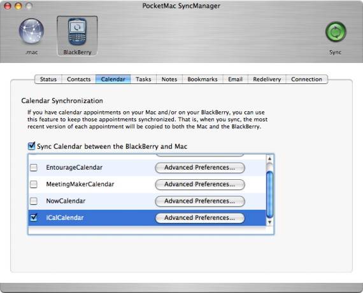363x293 pixels.
Task: Open Advanced Preferences for MeetingMakerCalendar
Action: click(x=200, y=184)
